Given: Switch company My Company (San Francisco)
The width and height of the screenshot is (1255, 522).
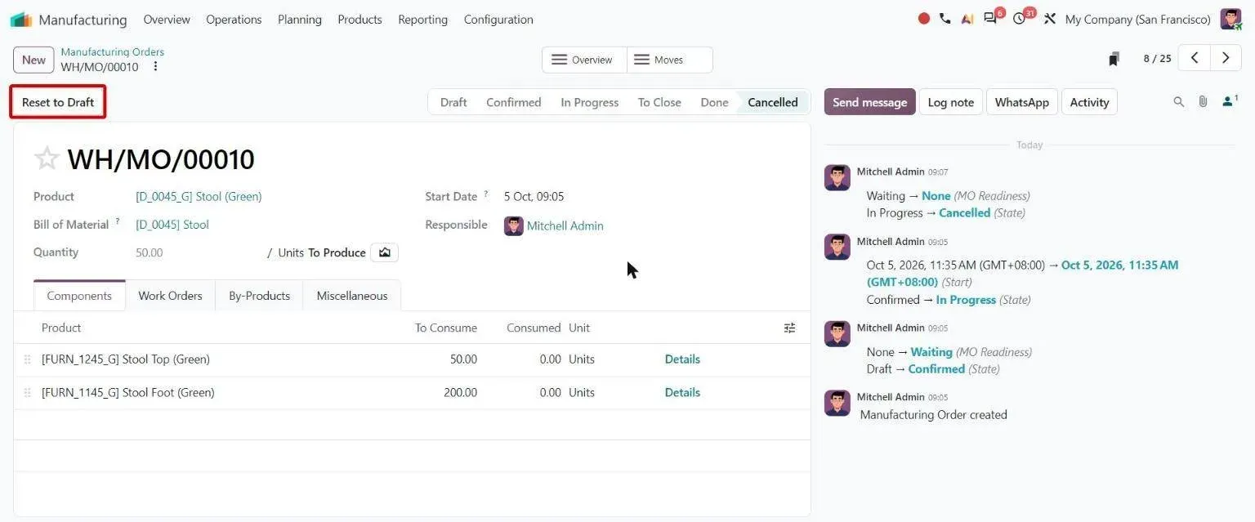Looking at the screenshot, I should [x=1137, y=20].
